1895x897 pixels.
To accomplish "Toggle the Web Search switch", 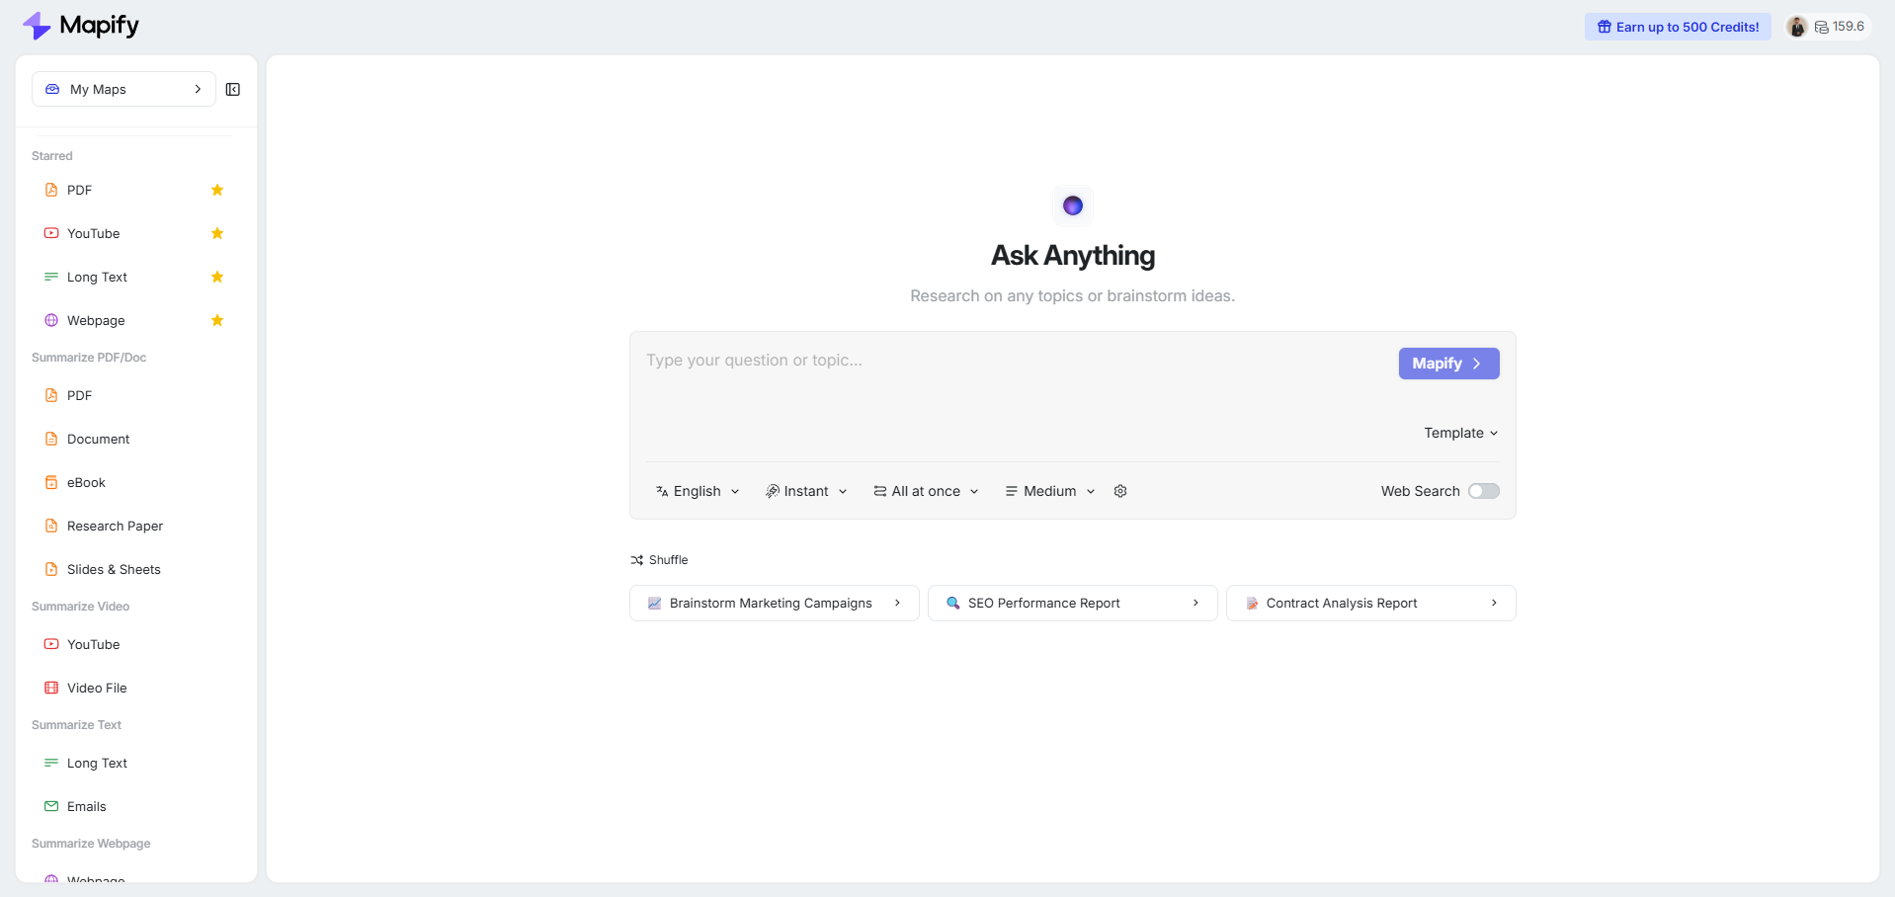I will tap(1483, 491).
